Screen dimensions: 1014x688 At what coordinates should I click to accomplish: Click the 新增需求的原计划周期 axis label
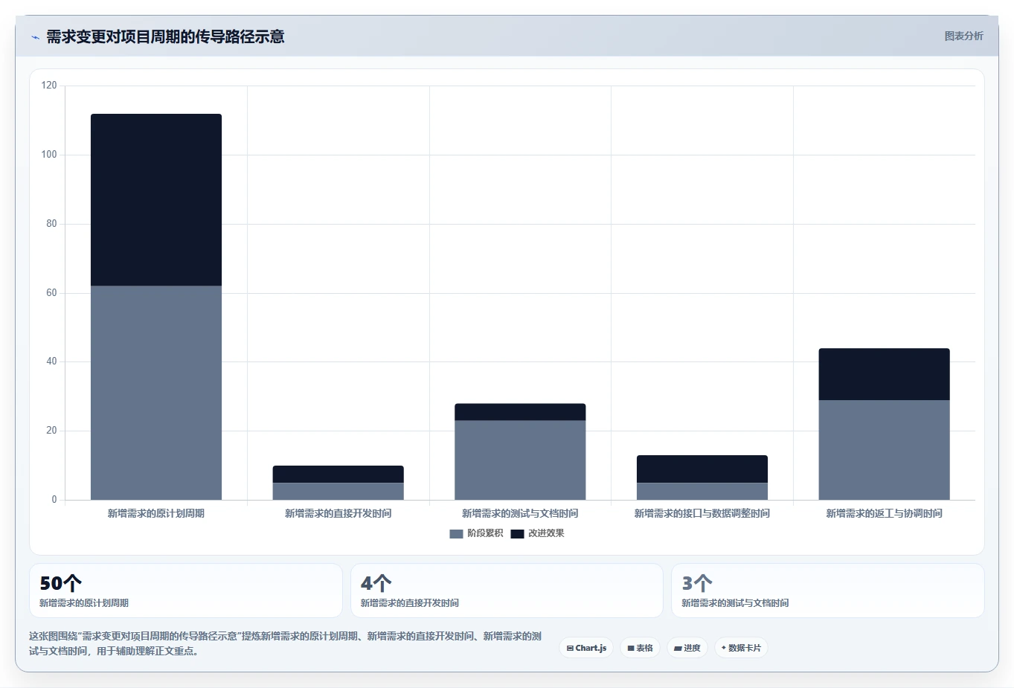[156, 513]
